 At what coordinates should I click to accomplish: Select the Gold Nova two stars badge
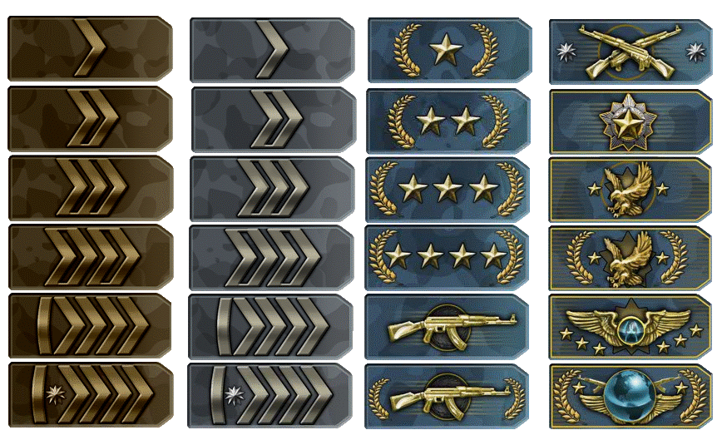pos(448,121)
